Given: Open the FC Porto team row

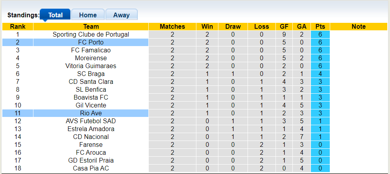Looking at the screenshot, I should [x=91, y=43].
